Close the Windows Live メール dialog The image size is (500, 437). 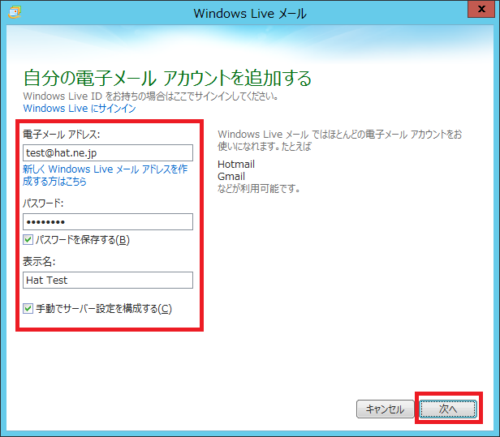(x=481, y=9)
